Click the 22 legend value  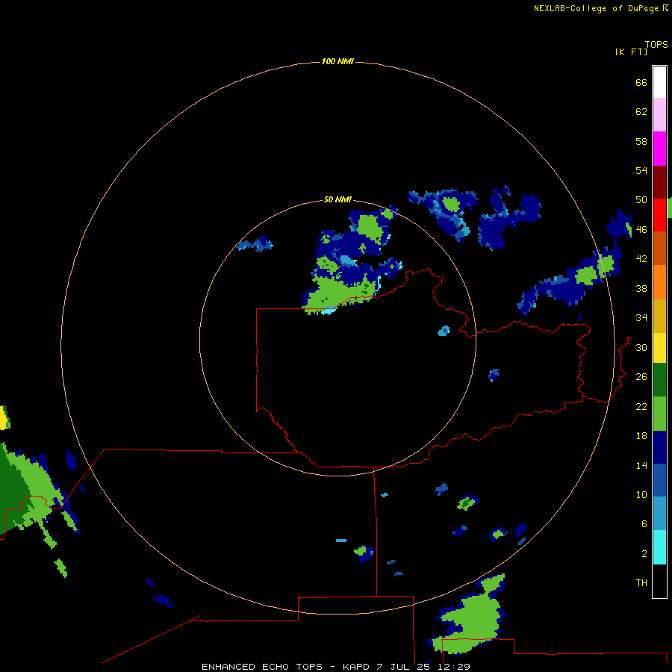pos(641,406)
